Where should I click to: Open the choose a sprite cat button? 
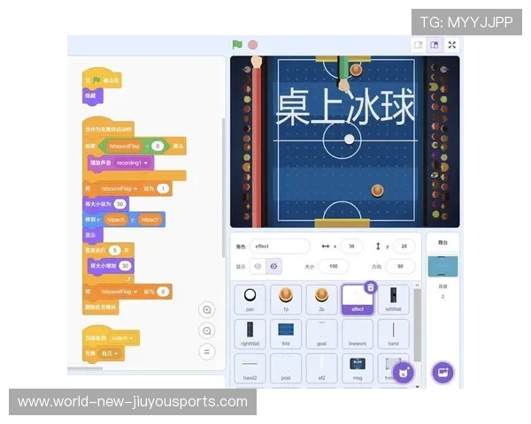point(404,373)
